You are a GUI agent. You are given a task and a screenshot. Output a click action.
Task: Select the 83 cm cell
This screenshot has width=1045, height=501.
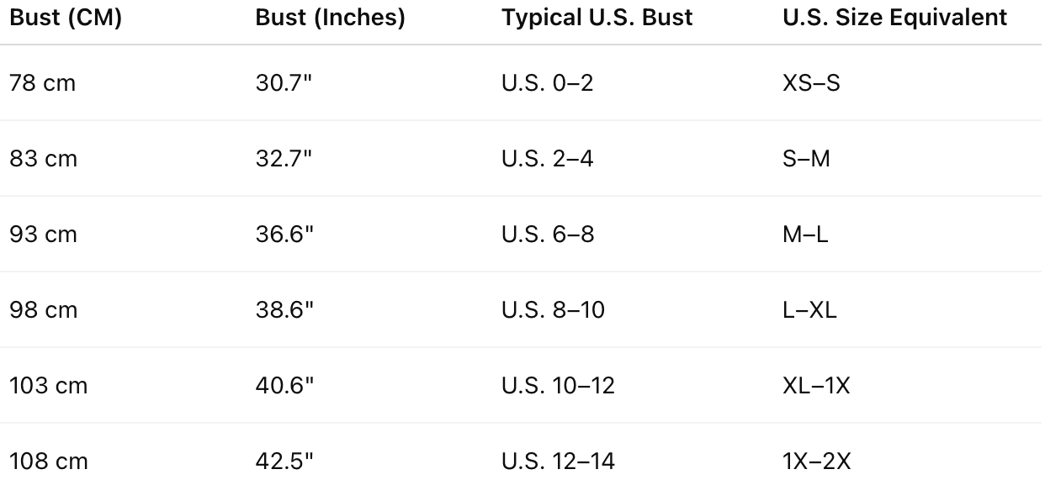(44, 159)
